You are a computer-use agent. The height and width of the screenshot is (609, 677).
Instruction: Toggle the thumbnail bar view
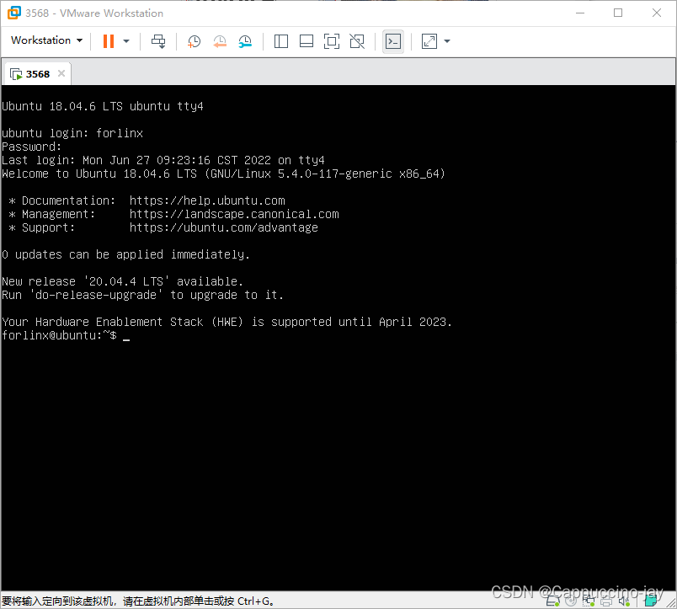tap(307, 41)
